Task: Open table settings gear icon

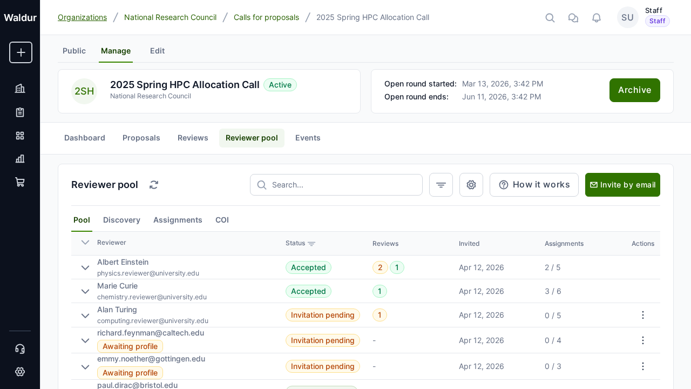Action: pos(471,185)
